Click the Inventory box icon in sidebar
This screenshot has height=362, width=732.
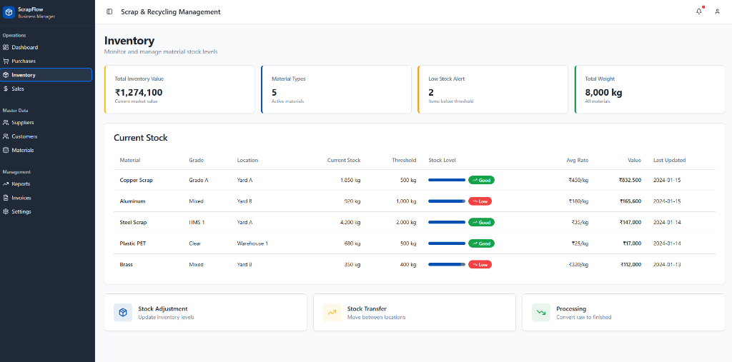tap(6, 75)
